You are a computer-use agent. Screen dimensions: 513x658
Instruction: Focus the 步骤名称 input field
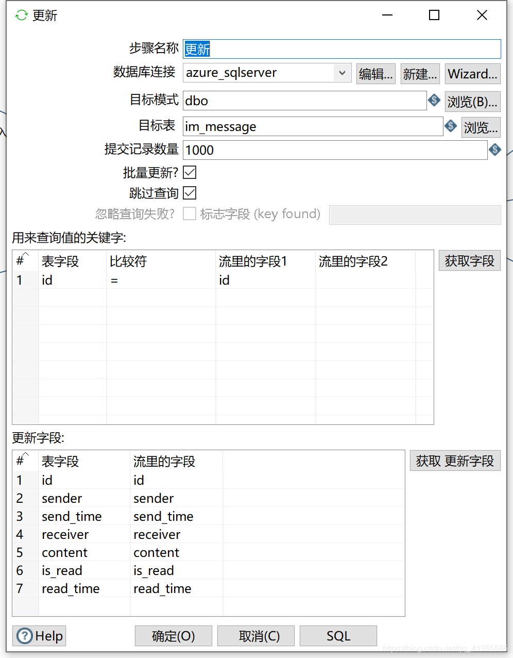[x=342, y=49]
